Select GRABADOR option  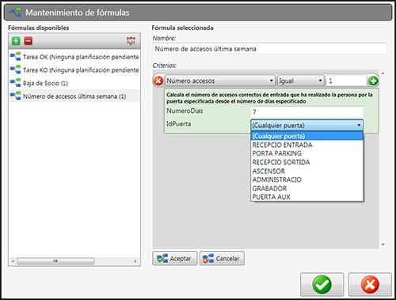307,189
